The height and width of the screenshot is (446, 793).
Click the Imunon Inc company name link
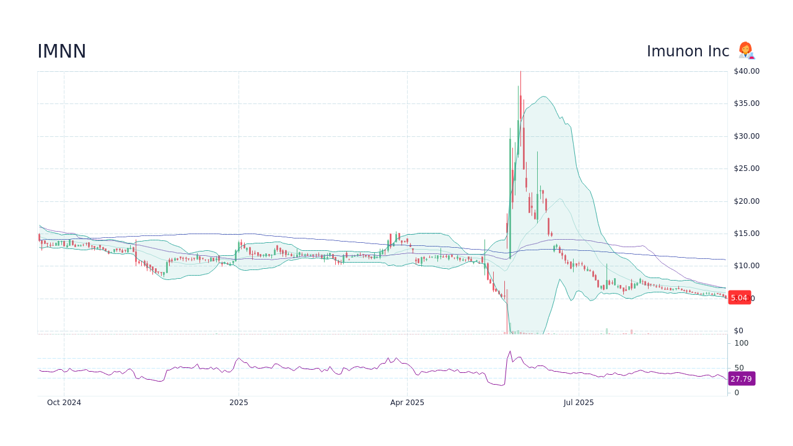pos(688,51)
